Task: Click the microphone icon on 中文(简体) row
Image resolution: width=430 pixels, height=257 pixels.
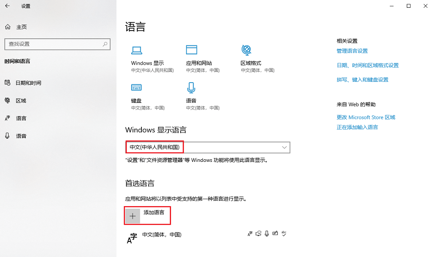Action: [267, 233]
